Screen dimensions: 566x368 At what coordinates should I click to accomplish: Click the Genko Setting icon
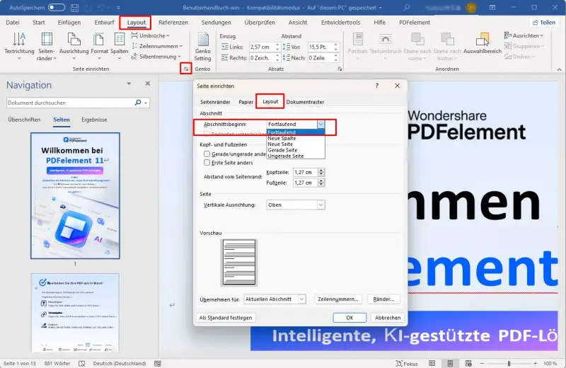(x=202, y=47)
